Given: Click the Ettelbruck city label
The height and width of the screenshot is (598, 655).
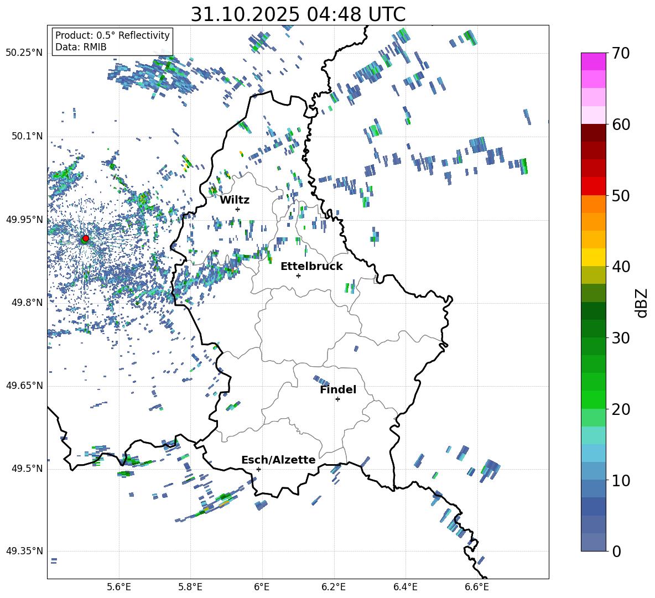Looking at the screenshot, I should pyautogui.click(x=311, y=267).
